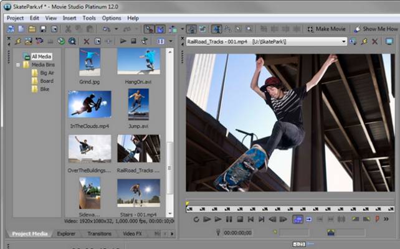Open the Help menu
The width and height of the screenshot is (400, 249).
tap(133, 18)
